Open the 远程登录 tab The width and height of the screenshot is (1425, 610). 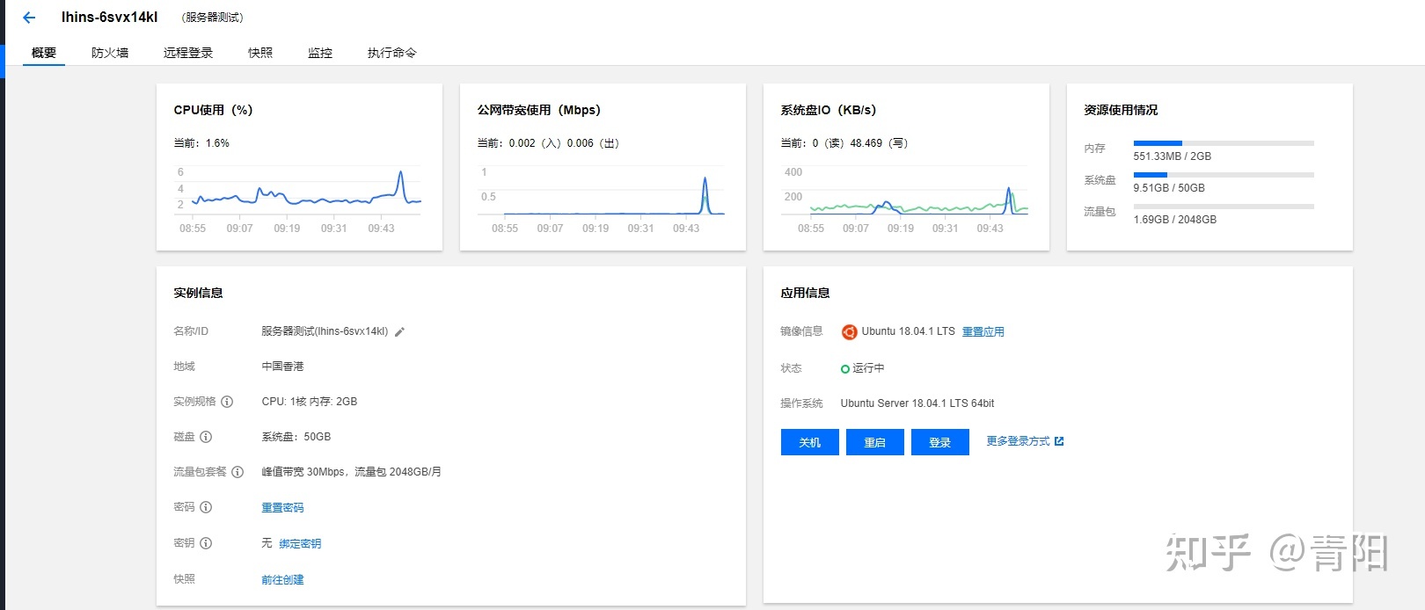[188, 53]
